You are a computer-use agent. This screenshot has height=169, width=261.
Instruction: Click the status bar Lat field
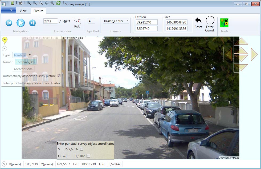coord(88,164)
